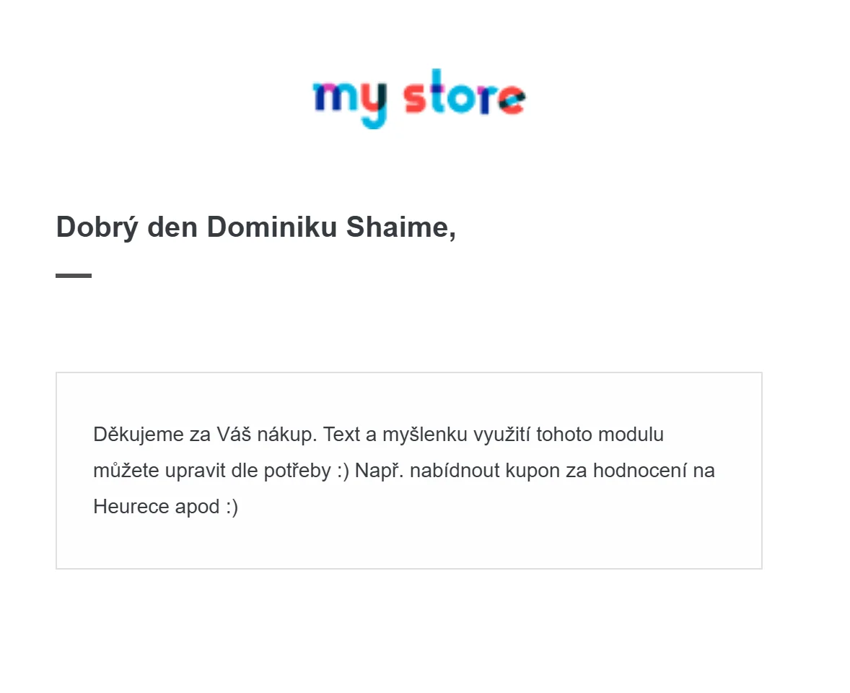Click the word "modulu" in the message
The width and height of the screenshot is (850, 693).
click(633, 435)
